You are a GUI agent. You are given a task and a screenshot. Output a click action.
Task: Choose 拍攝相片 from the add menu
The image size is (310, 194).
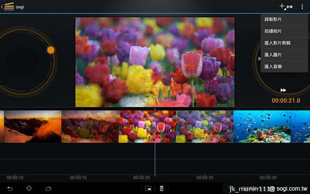click(284, 31)
